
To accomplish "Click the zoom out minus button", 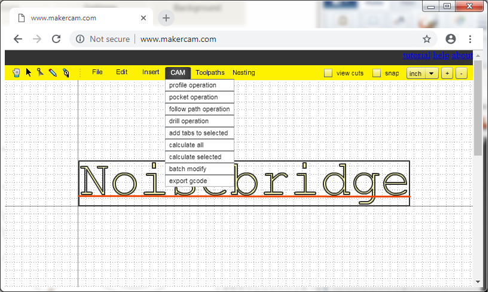I will [x=461, y=73].
